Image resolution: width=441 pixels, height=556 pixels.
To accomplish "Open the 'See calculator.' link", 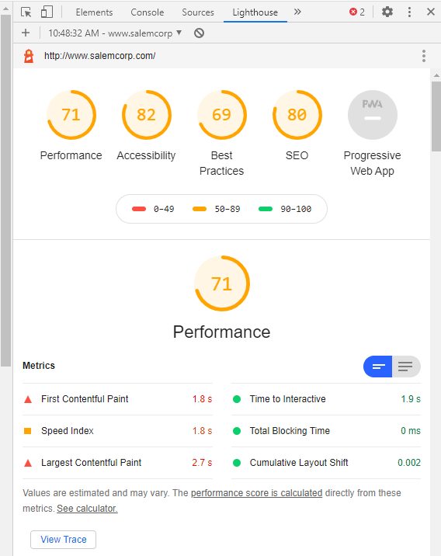I will click(87, 509).
